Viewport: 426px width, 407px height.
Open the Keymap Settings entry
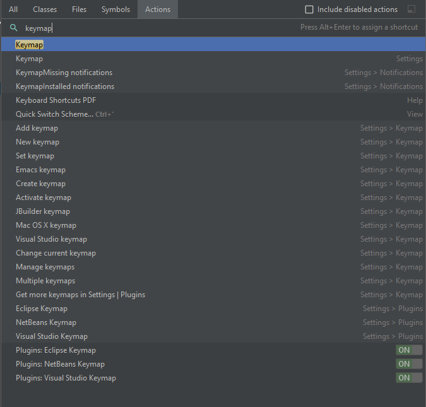[213, 59]
